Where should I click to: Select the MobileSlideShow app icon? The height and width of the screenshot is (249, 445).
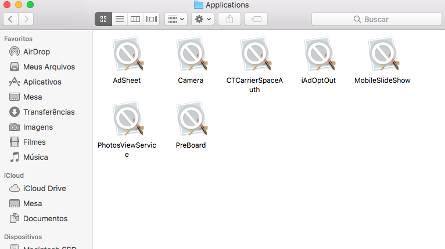383,54
